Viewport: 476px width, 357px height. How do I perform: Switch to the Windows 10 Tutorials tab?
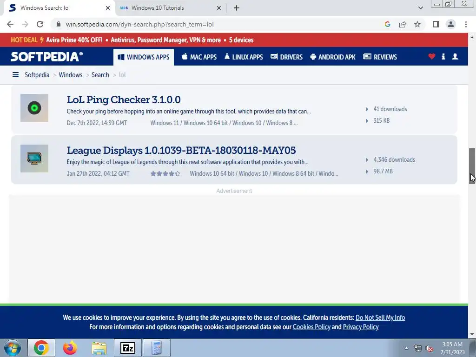pyautogui.click(x=171, y=8)
